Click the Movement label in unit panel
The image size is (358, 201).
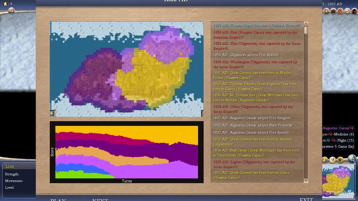[x=14, y=181]
